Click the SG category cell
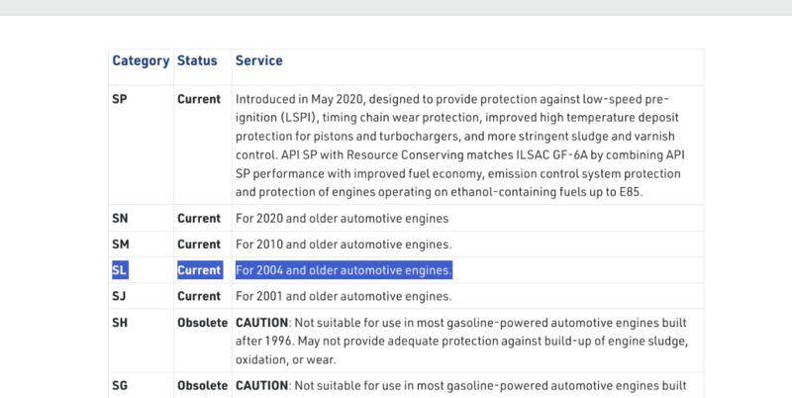792x398 pixels. 121,385
